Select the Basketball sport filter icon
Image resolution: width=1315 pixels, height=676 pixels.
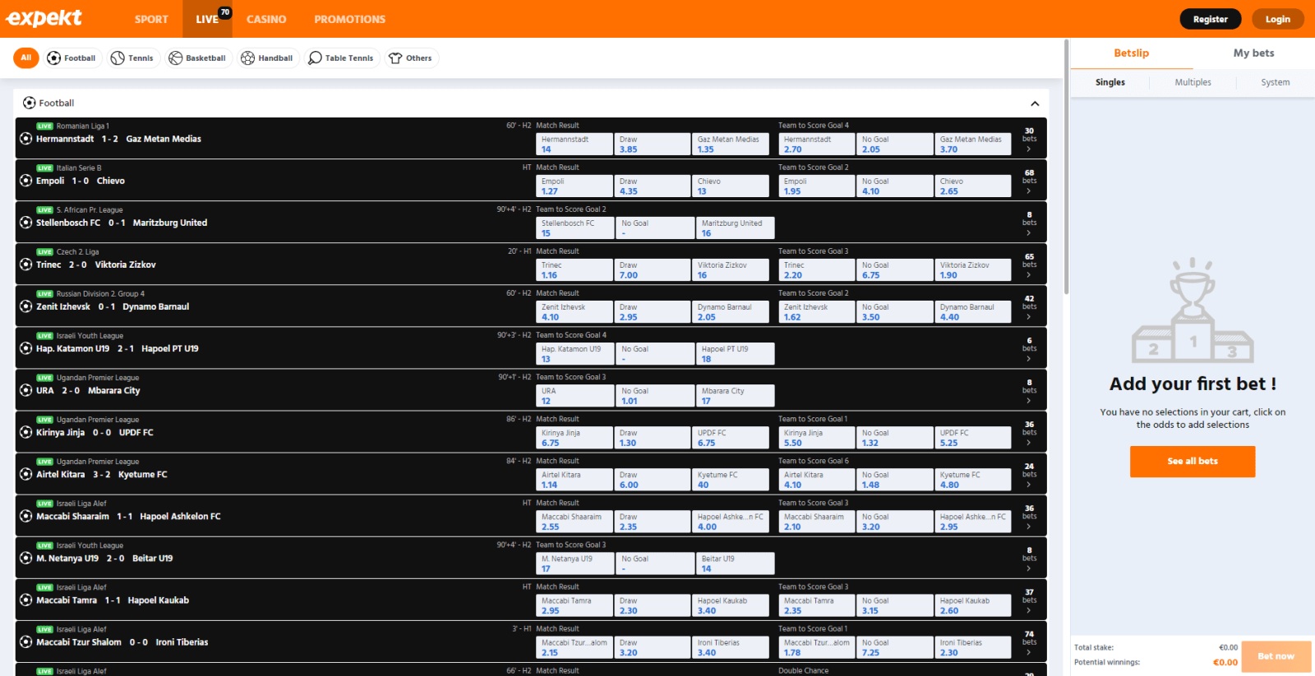pos(175,58)
